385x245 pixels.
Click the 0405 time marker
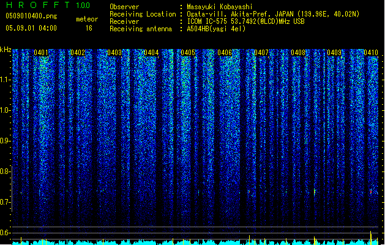tap(188, 53)
